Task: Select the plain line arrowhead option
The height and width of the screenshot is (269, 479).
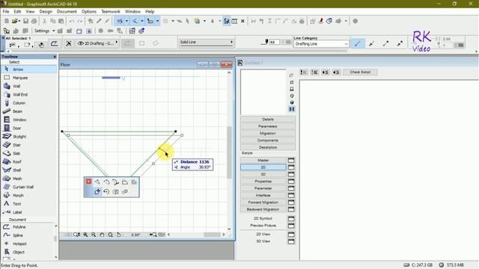Action: pyautogui.click(x=357, y=43)
